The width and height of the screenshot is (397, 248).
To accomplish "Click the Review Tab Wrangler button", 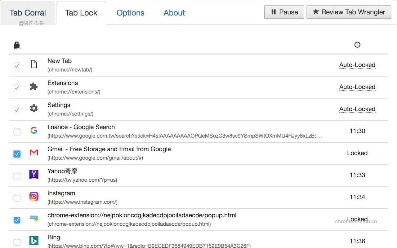I will coord(349,12).
